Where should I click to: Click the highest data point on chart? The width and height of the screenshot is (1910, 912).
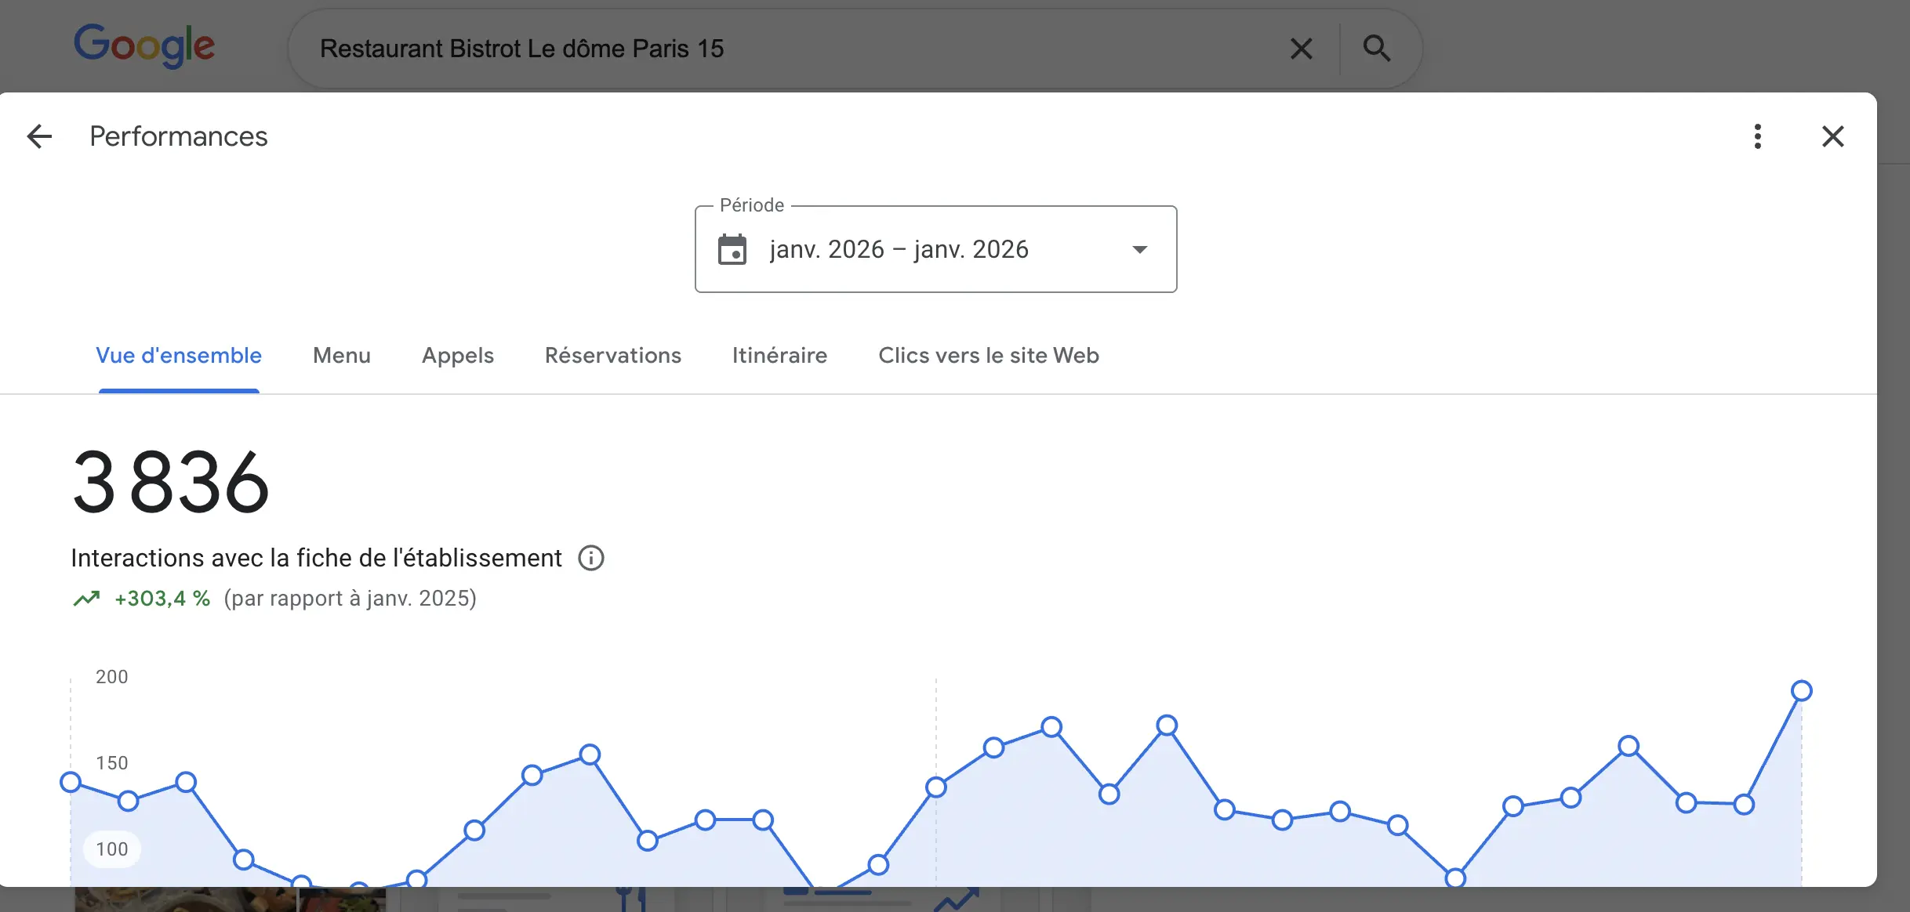[1802, 691]
